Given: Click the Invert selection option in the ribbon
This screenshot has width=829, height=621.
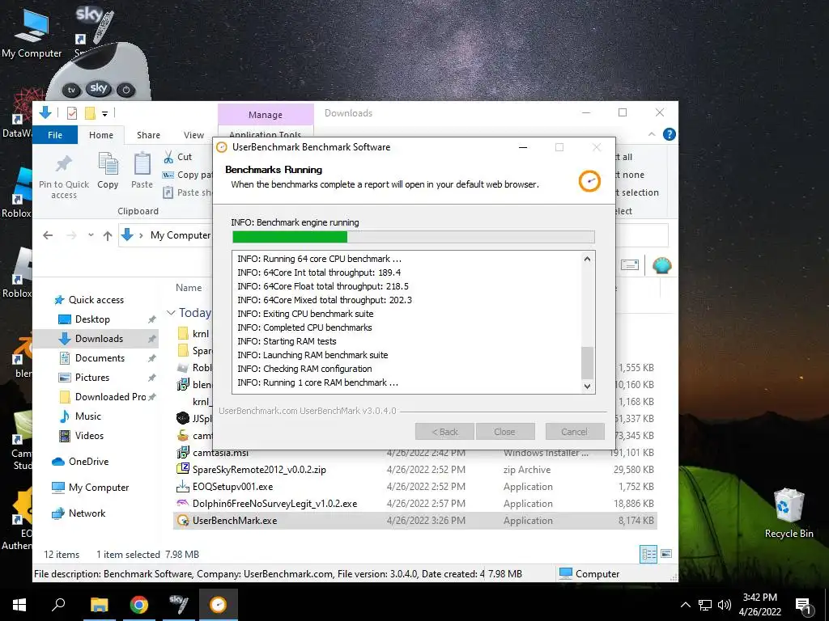Looking at the screenshot, I should 637,192.
